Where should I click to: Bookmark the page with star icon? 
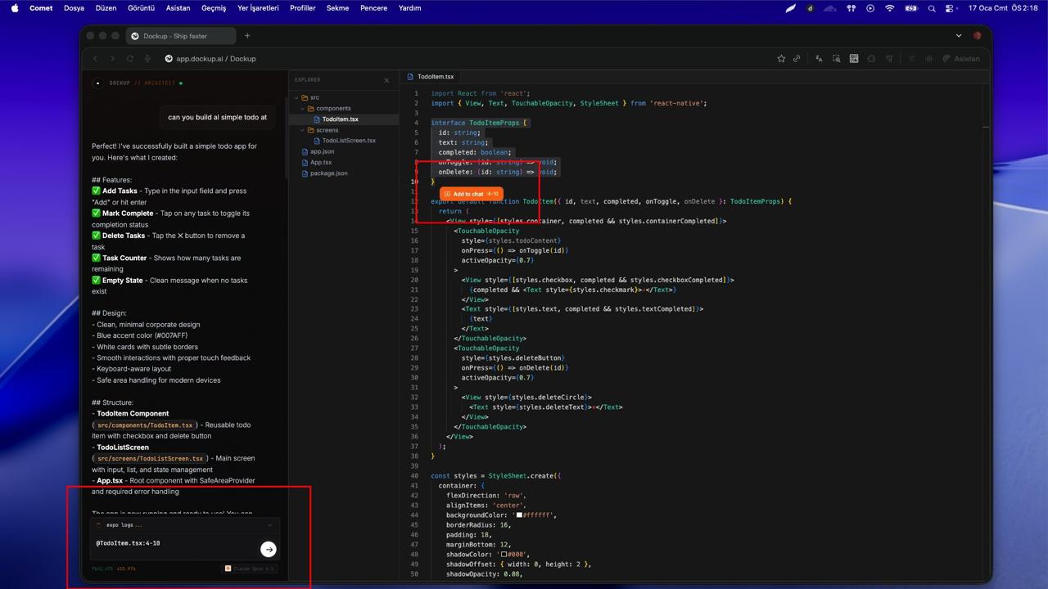coord(781,59)
